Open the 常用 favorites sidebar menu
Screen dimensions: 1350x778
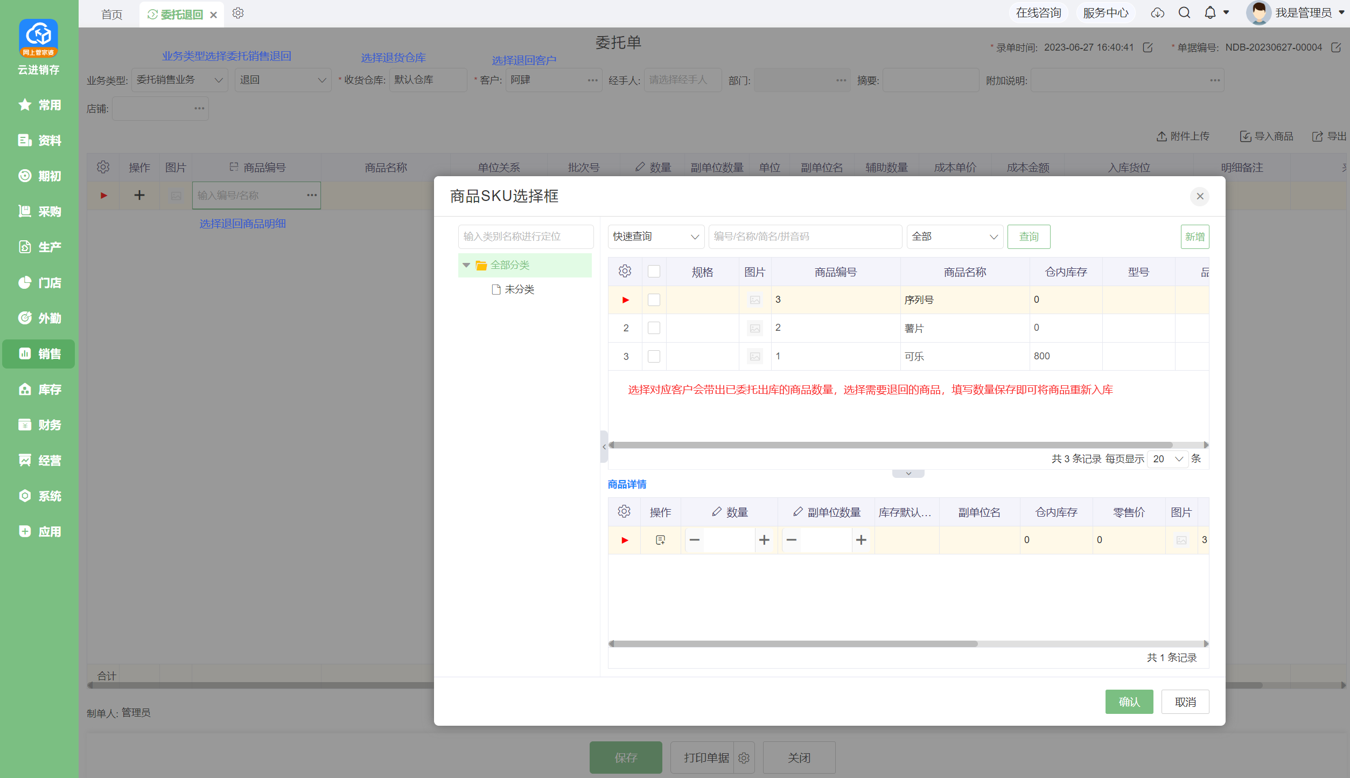pyautogui.click(x=39, y=105)
